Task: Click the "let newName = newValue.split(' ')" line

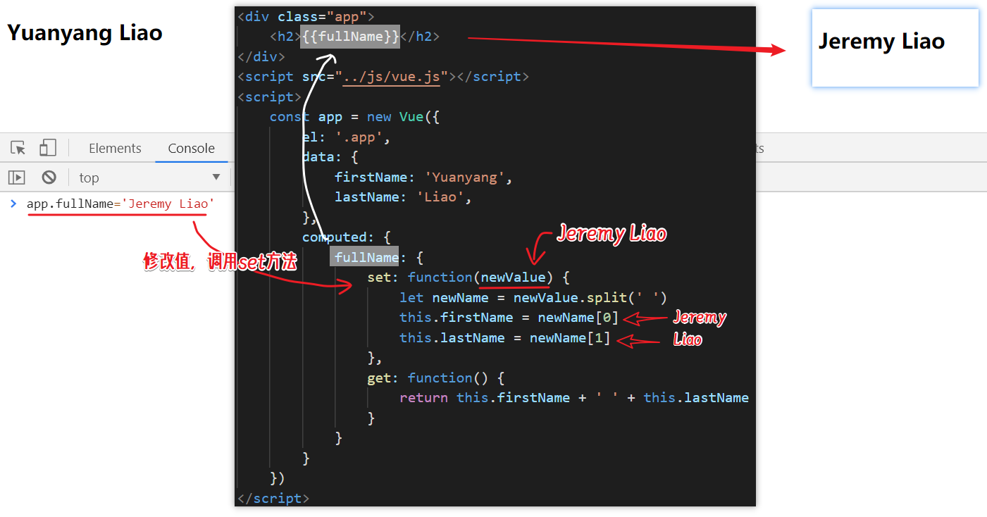Action: [x=533, y=297]
